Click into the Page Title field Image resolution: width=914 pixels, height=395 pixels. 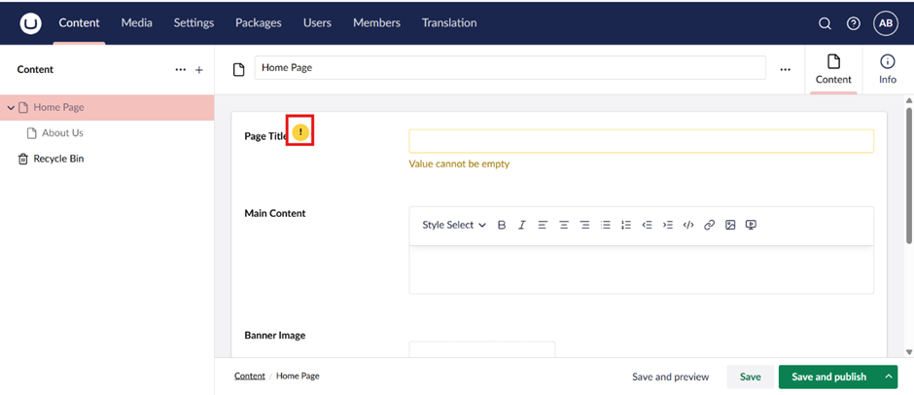641,141
